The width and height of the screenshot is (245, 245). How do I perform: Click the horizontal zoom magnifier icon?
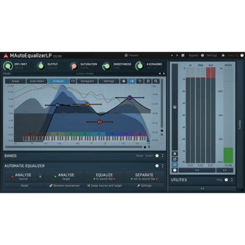(149, 147)
